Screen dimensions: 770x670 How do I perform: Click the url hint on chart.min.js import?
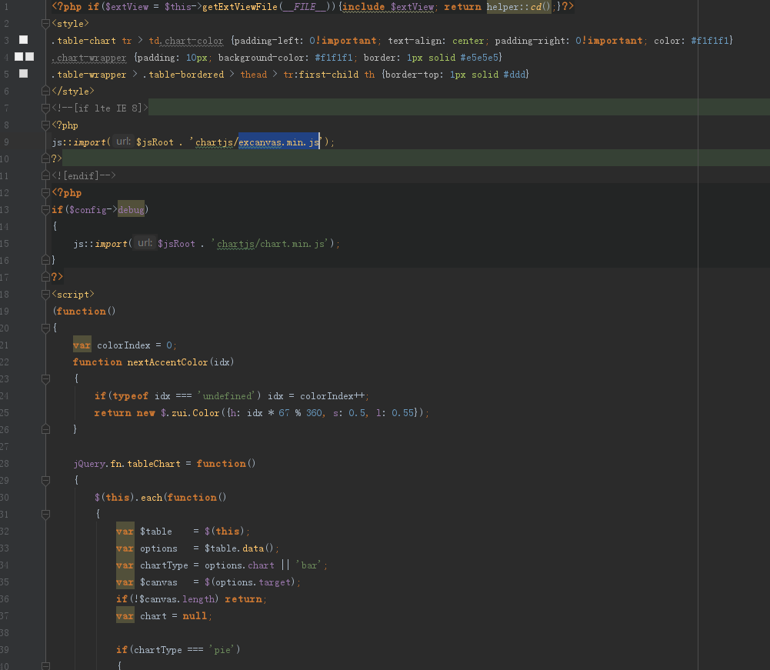point(144,243)
